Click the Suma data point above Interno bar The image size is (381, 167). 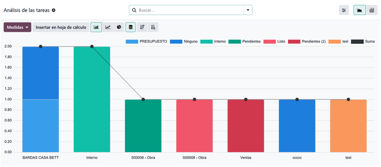coord(92,46)
